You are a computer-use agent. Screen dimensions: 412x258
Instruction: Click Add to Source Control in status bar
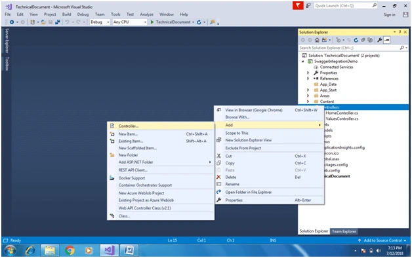(x=382, y=240)
